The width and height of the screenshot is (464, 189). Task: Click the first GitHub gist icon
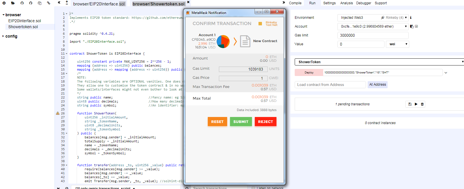(x=22, y=3)
